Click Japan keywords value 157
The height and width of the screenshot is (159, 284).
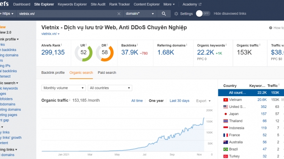(264, 114)
